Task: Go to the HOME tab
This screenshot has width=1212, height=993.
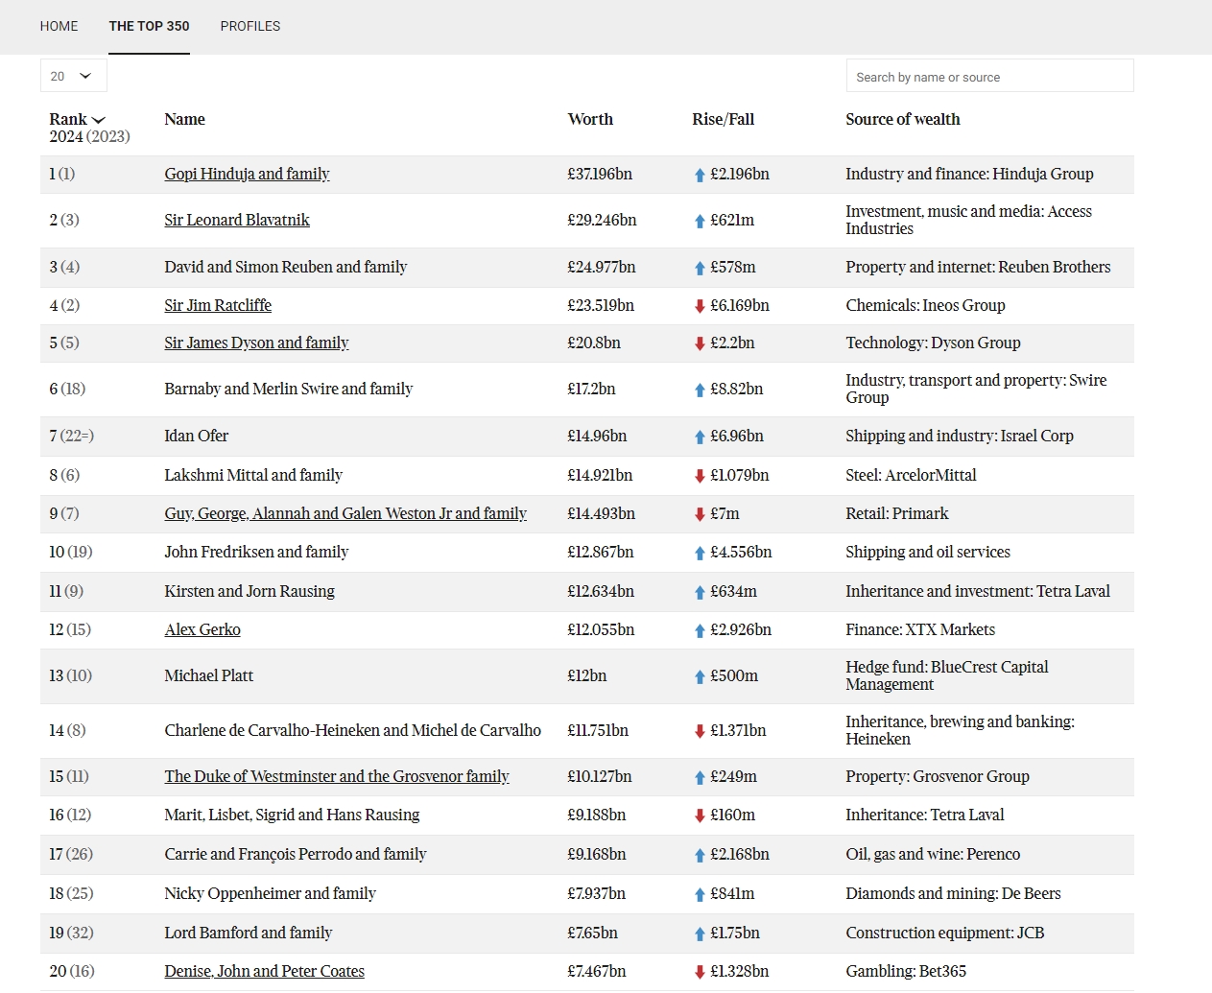Action: (x=59, y=26)
